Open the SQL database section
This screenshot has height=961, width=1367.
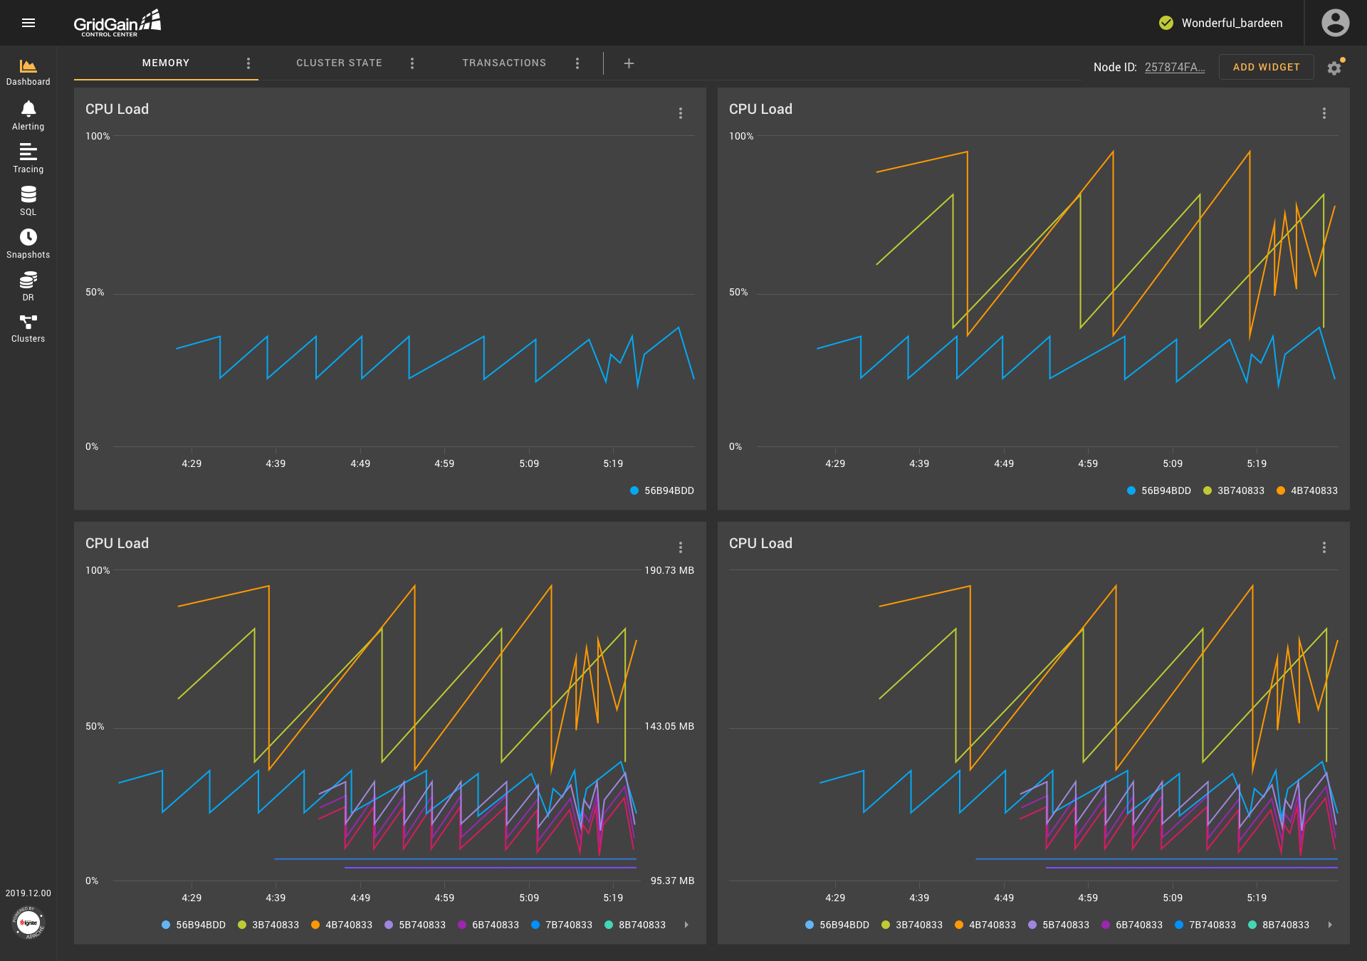click(x=28, y=201)
